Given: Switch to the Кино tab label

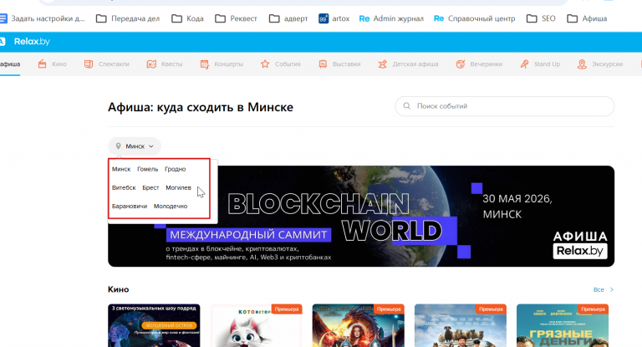Looking at the screenshot, I should pos(59,64).
